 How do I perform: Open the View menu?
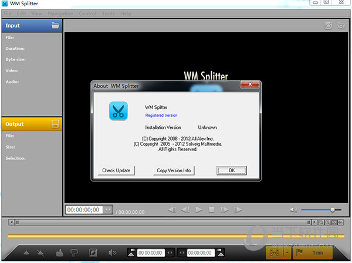tap(37, 13)
